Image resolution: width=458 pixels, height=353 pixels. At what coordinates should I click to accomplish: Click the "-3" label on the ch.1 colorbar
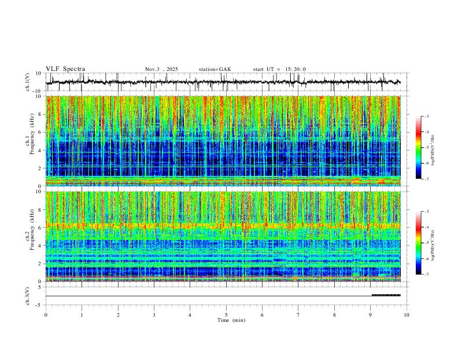point(427,116)
